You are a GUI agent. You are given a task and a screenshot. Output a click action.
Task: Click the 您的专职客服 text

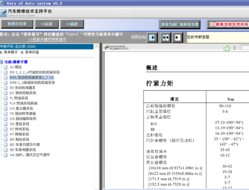tap(198, 37)
